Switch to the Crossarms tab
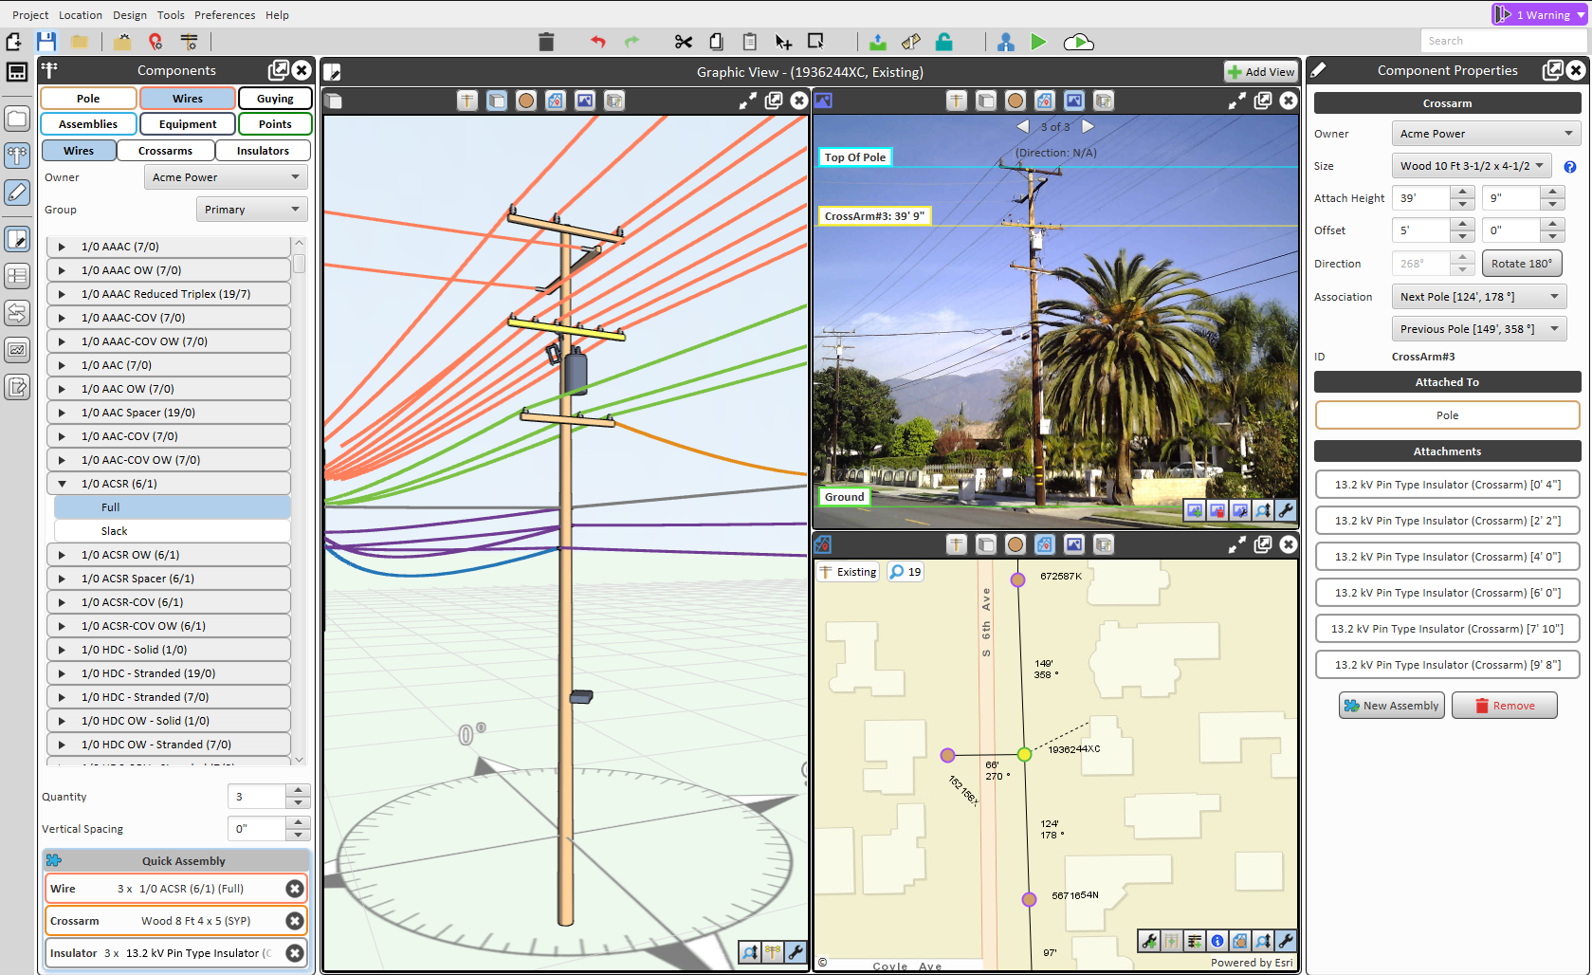The width and height of the screenshot is (1592, 975). tap(165, 151)
